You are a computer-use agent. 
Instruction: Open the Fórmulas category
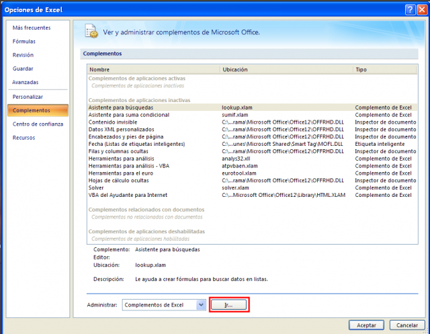click(x=24, y=42)
